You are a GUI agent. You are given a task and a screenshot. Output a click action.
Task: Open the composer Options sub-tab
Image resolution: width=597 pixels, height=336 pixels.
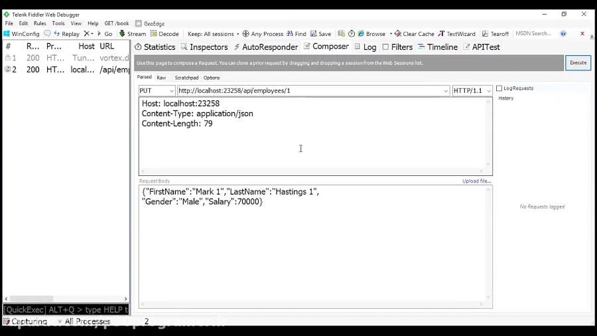coord(212,78)
